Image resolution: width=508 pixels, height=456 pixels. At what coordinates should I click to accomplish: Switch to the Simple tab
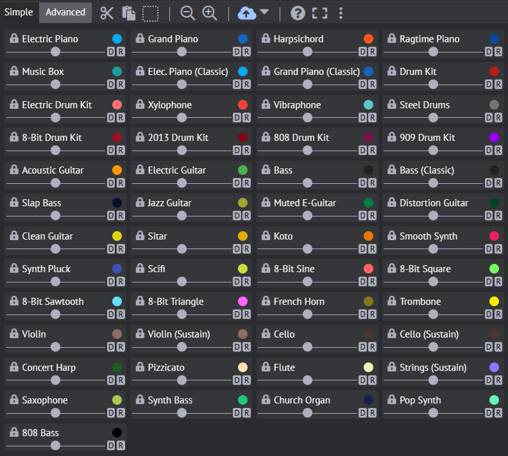(19, 12)
